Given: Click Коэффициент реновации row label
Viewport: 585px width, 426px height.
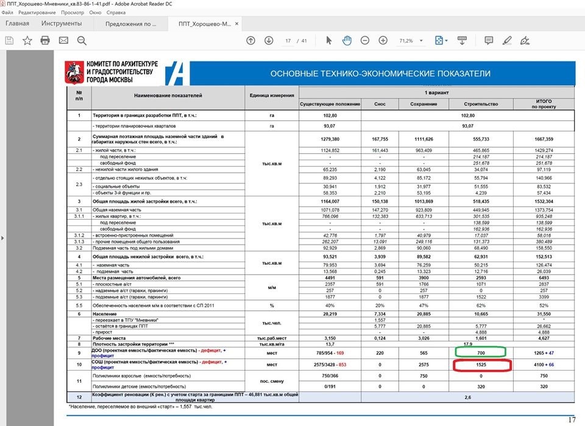Looking at the screenshot, I should (195, 397).
